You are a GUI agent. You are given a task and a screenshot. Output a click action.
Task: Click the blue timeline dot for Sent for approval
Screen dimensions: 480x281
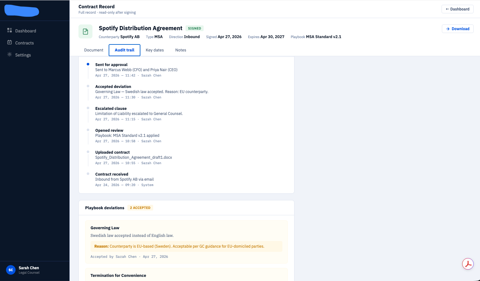point(88,64)
